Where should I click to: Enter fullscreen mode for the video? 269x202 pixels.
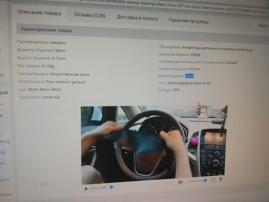[213, 180]
